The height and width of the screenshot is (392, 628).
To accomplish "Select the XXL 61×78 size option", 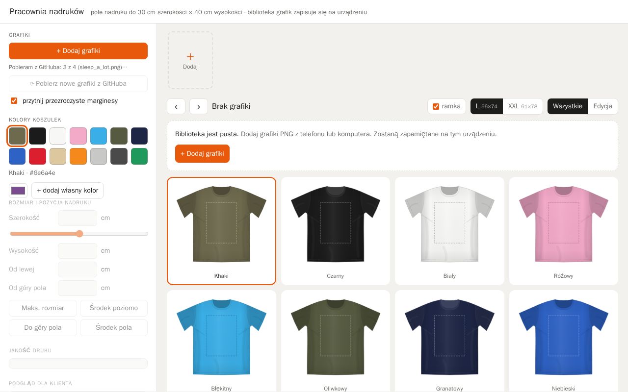I will (x=523, y=106).
